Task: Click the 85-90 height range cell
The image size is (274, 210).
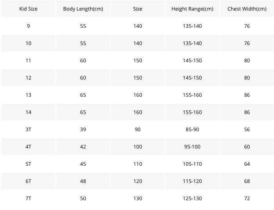Action: [x=192, y=129]
